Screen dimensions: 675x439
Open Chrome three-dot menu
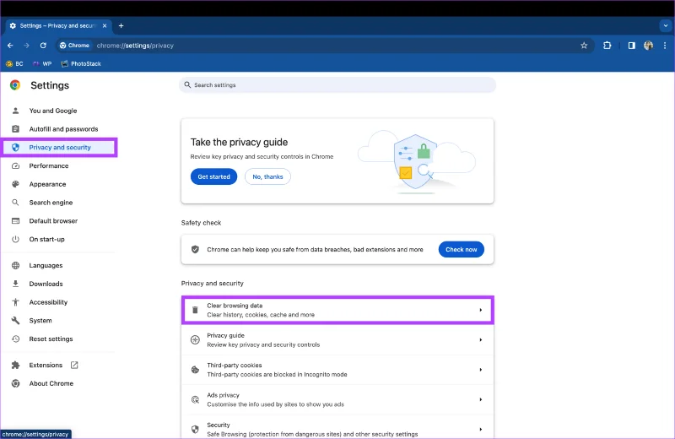(x=665, y=46)
